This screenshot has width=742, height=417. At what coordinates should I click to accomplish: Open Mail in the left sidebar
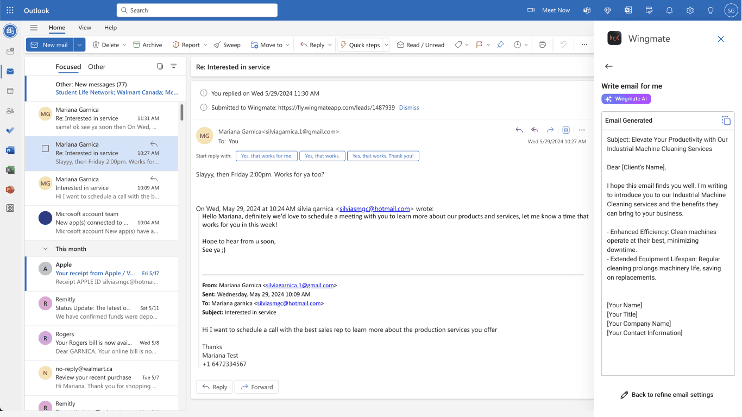pos(10,71)
